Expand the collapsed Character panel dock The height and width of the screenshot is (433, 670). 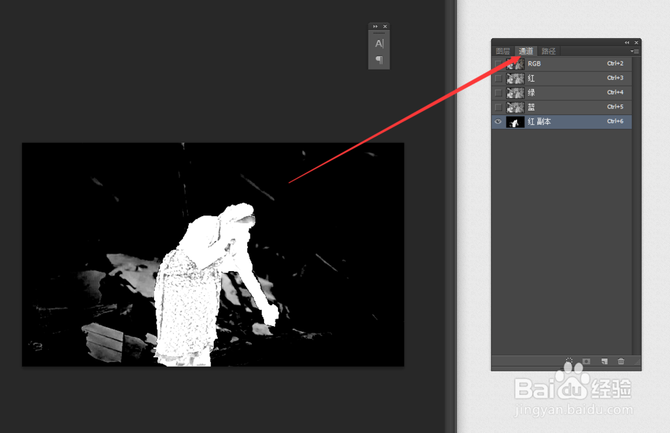pyautogui.click(x=375, y=27)
